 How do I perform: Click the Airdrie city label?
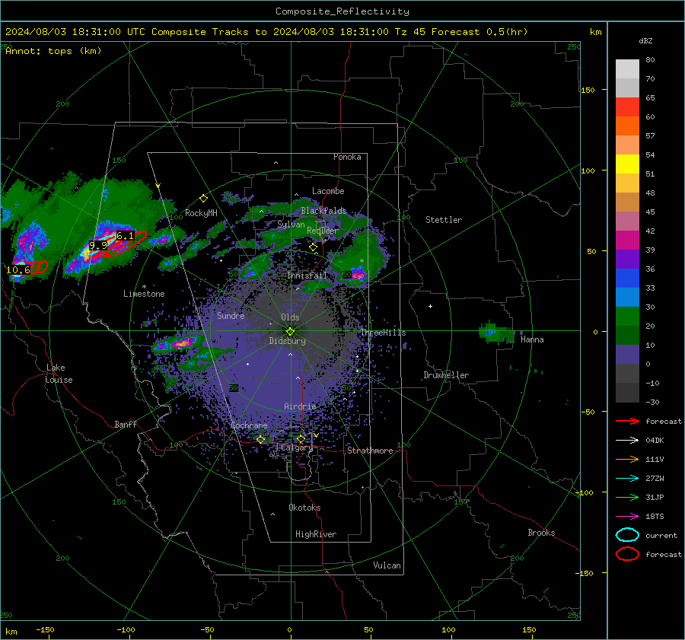300,406
